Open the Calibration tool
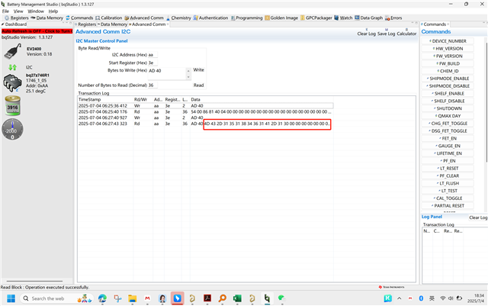The height and width of the screenshot is (306, 488). click(x=108, y=18)
